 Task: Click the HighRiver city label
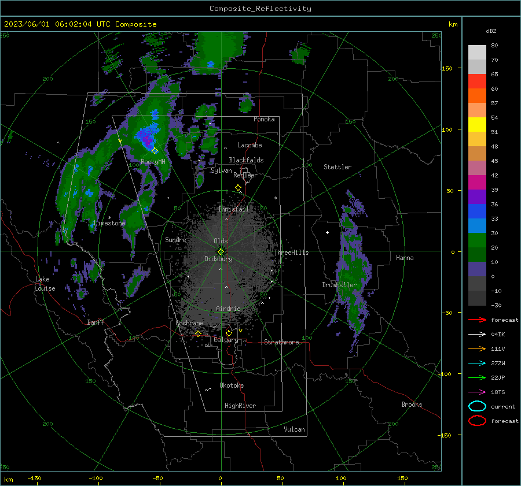coord(240,406)
